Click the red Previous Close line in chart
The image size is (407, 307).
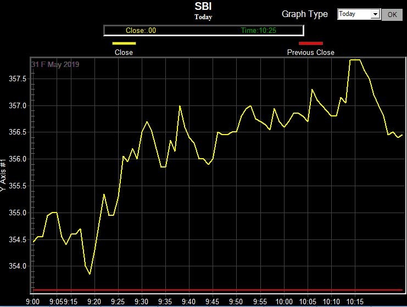220,289
